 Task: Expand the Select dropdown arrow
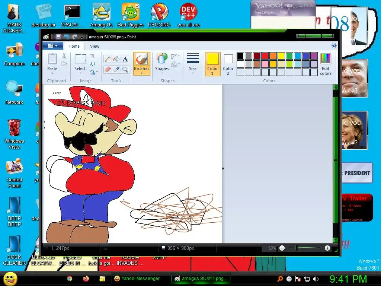tap(80, 73)
